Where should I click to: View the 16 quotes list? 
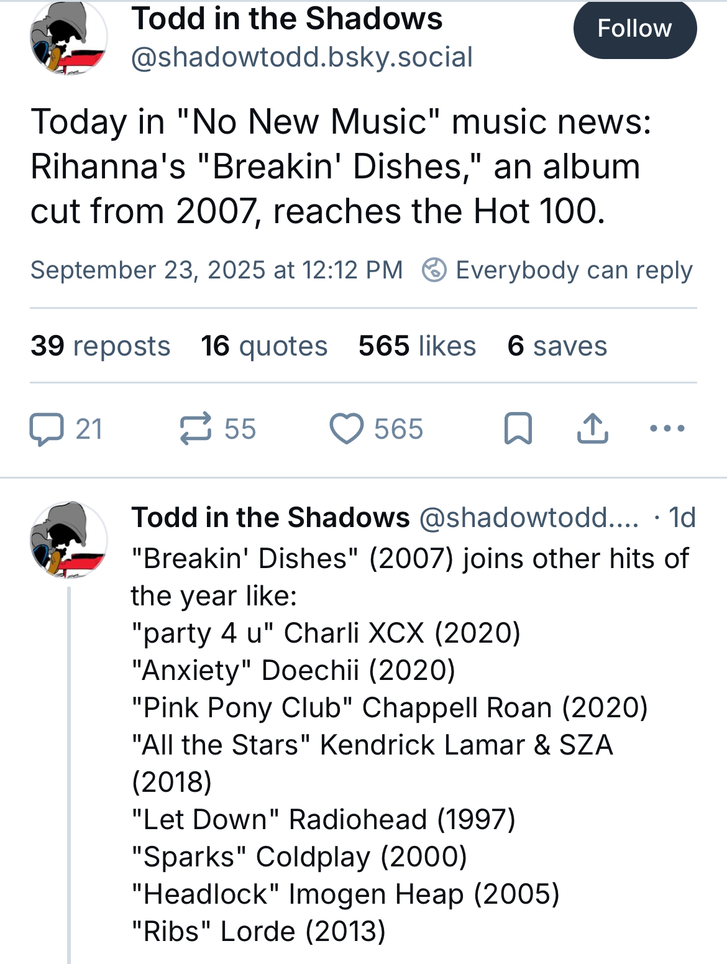click(x=264, y=346)
